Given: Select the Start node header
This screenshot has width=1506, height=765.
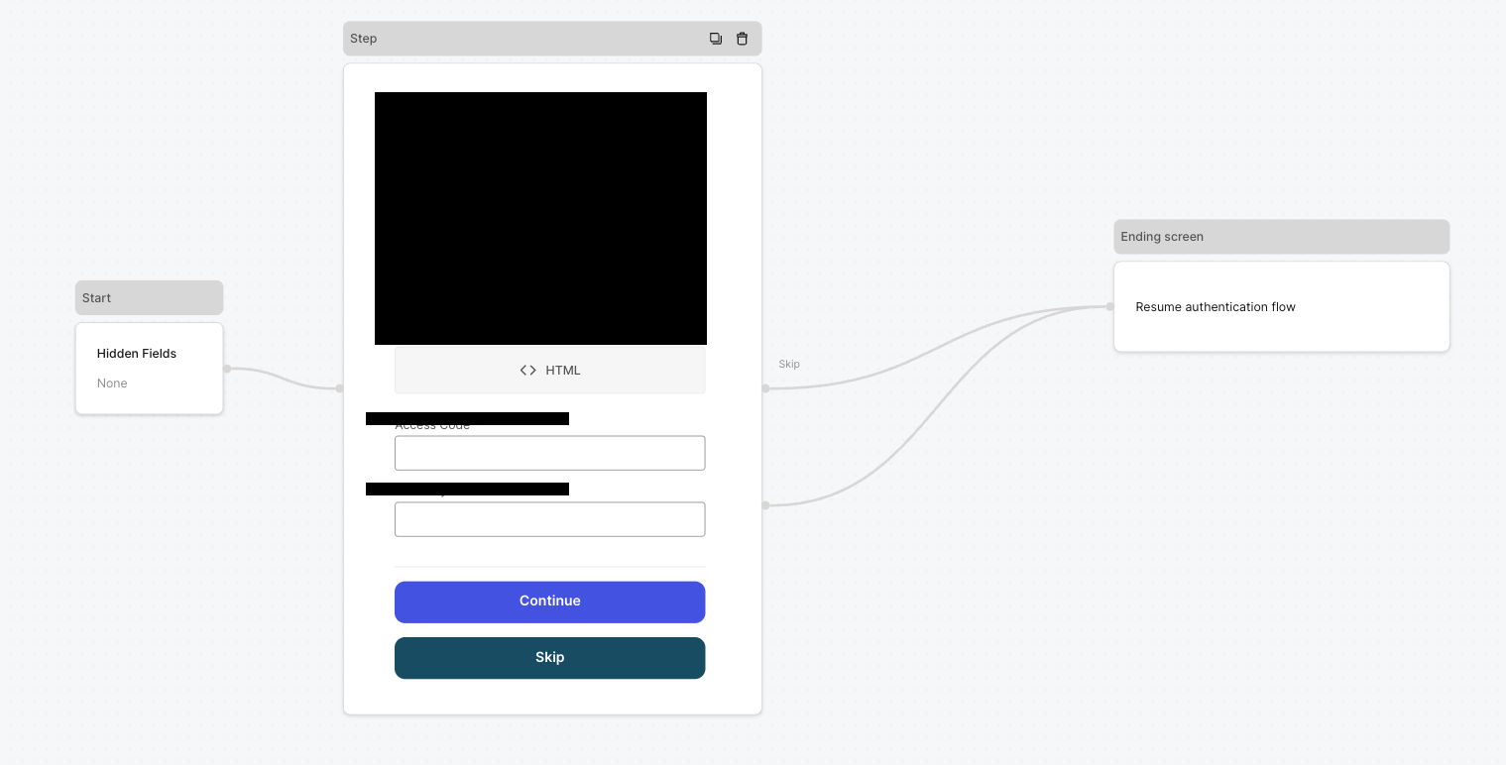Looking at the screenshot, I should click(x=149, y=298).
